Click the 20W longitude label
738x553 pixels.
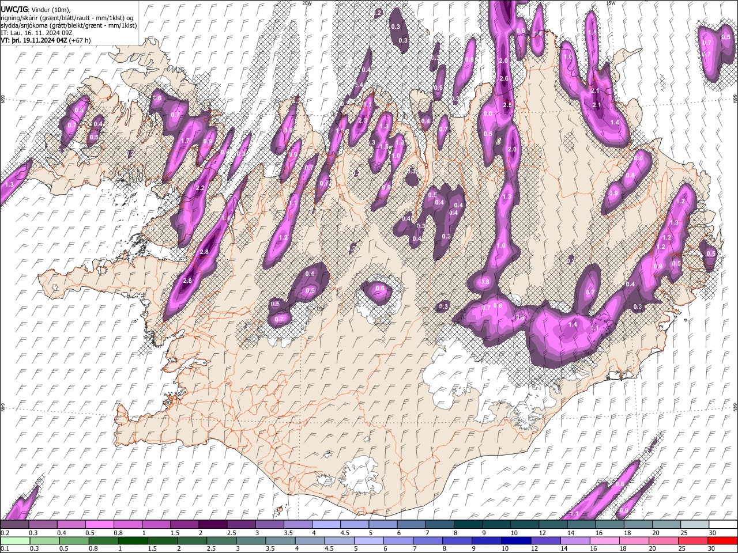coord(307,3)
